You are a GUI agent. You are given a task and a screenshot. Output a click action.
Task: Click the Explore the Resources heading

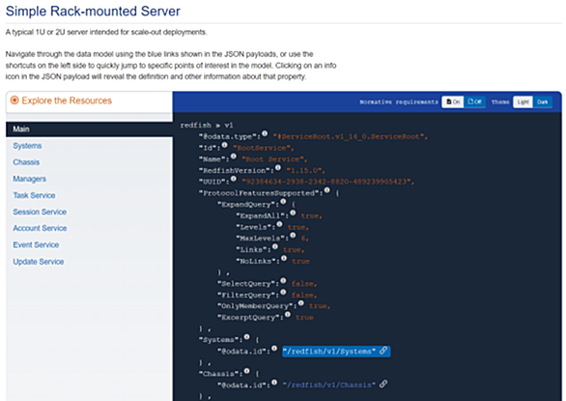click(x=67, y=100)
